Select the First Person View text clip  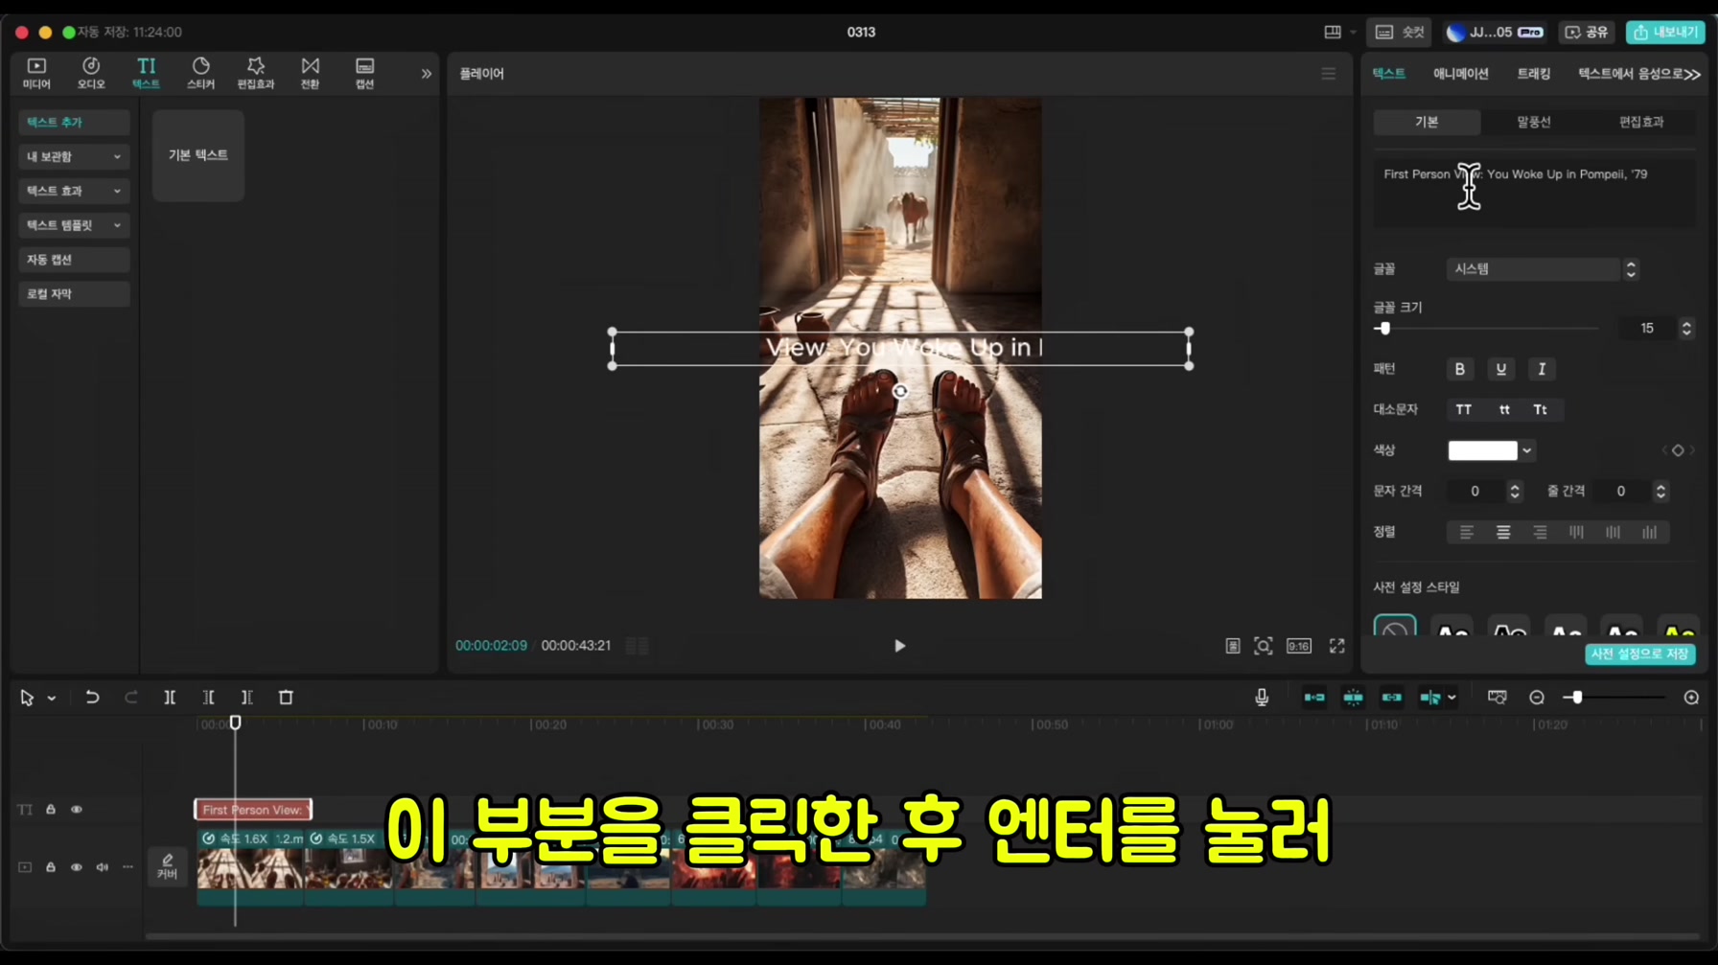(253, 810)
